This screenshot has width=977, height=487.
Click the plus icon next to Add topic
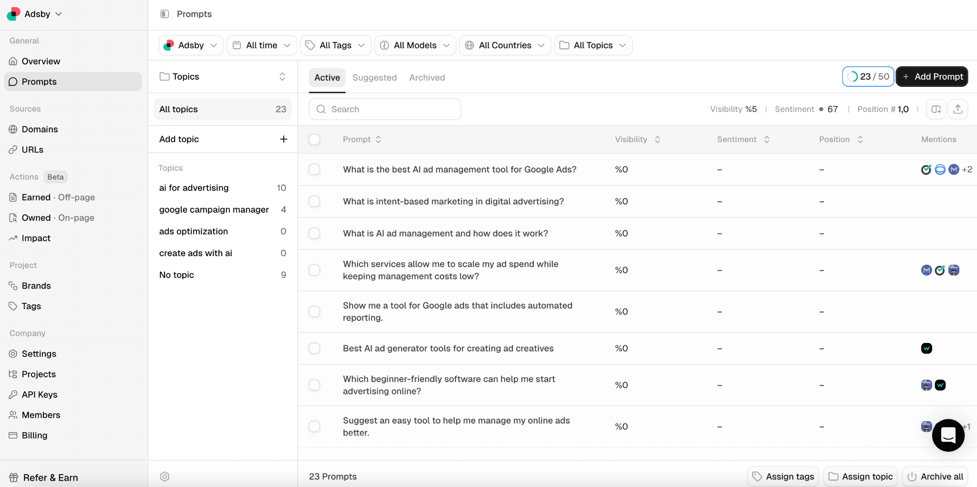tap(283, 139)
